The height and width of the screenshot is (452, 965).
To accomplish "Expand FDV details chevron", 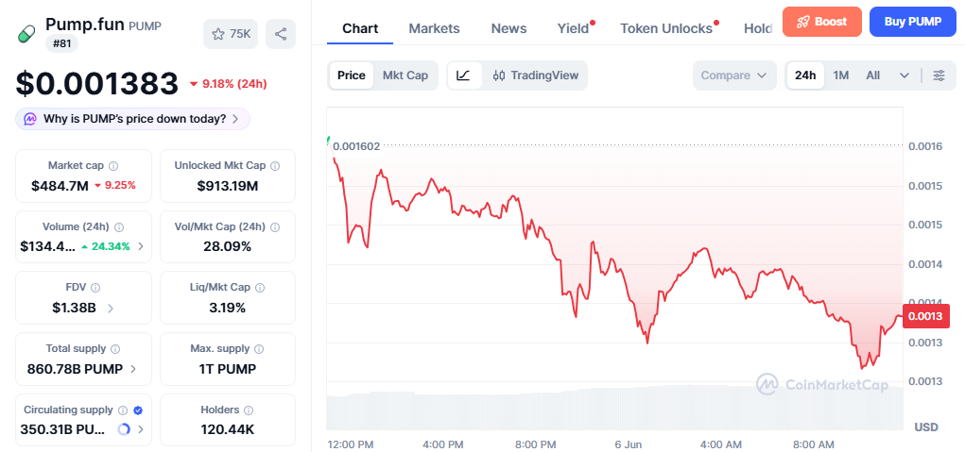I will tap(111, 308).
